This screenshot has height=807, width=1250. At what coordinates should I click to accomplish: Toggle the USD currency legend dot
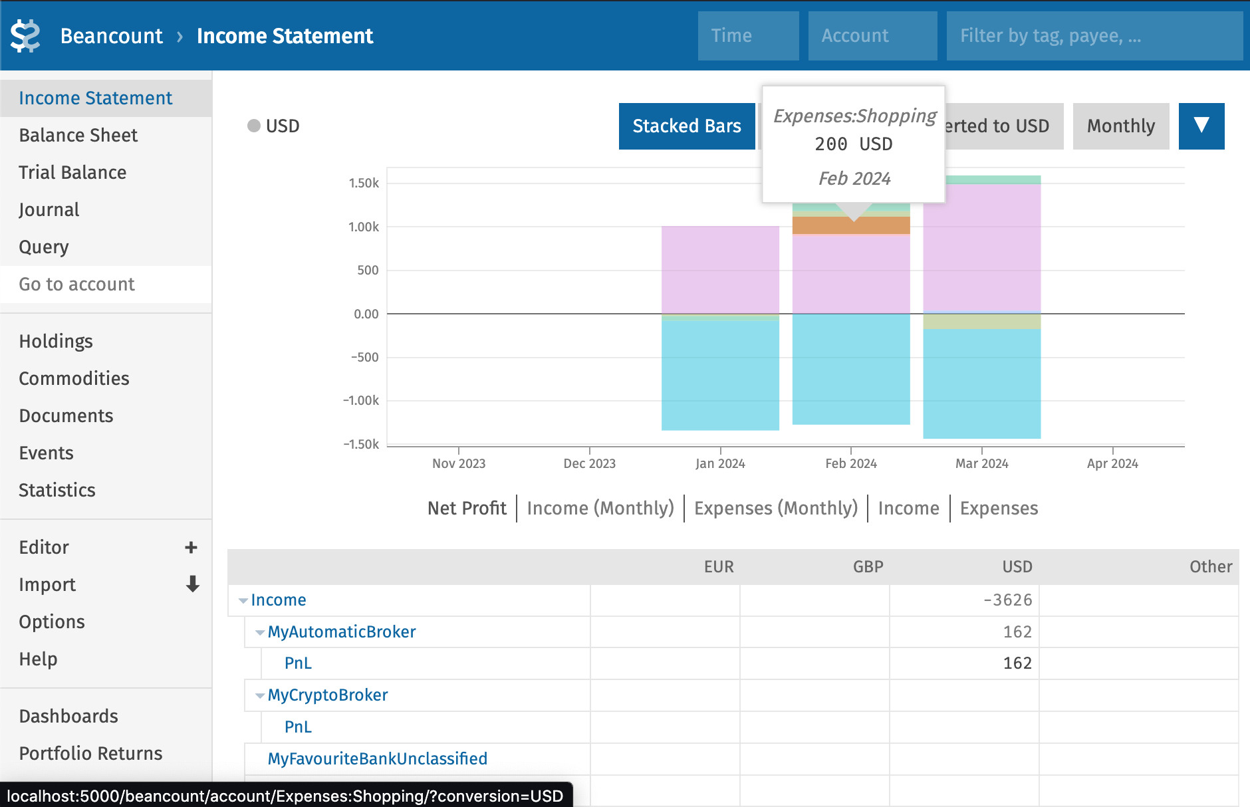253,126
